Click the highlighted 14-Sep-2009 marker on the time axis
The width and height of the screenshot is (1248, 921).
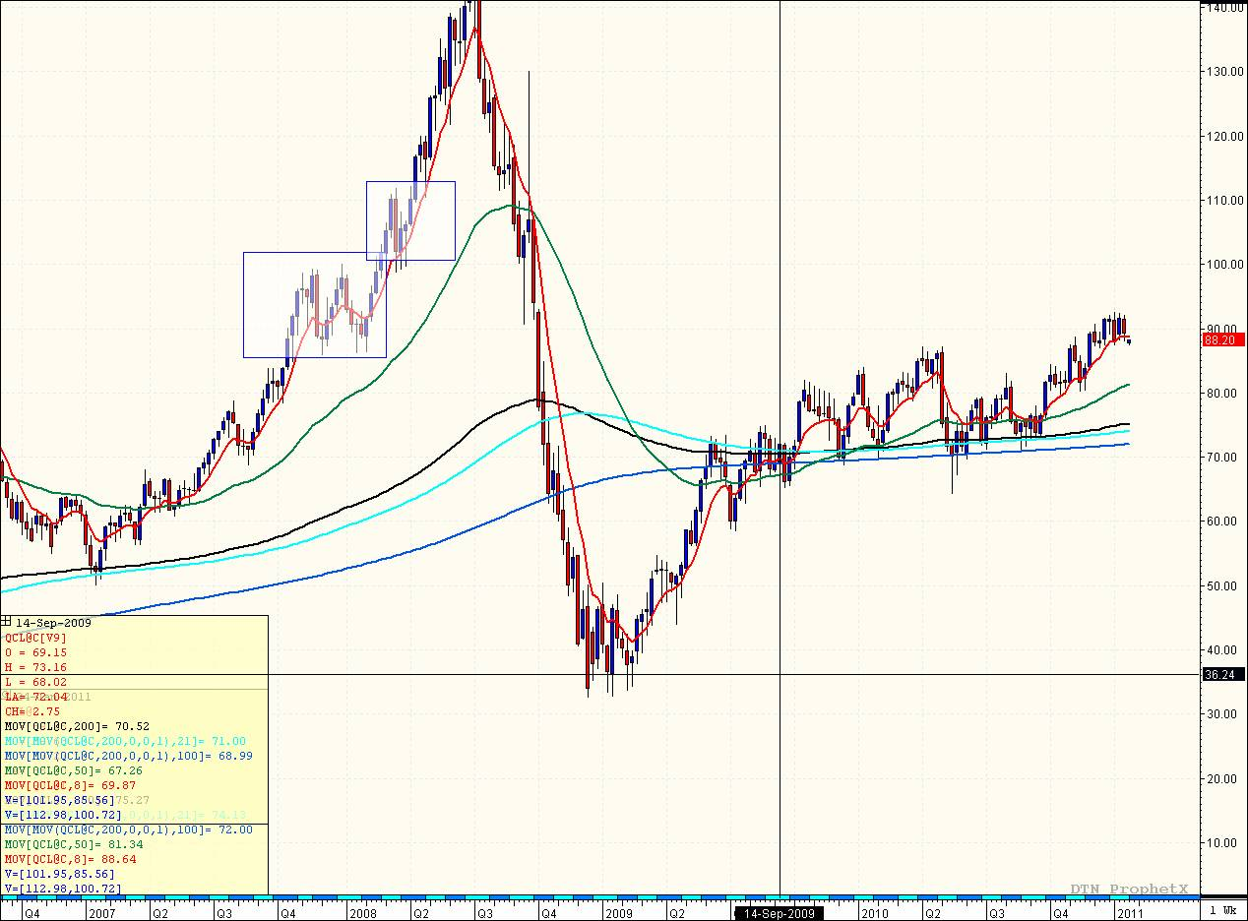point(778,913)
